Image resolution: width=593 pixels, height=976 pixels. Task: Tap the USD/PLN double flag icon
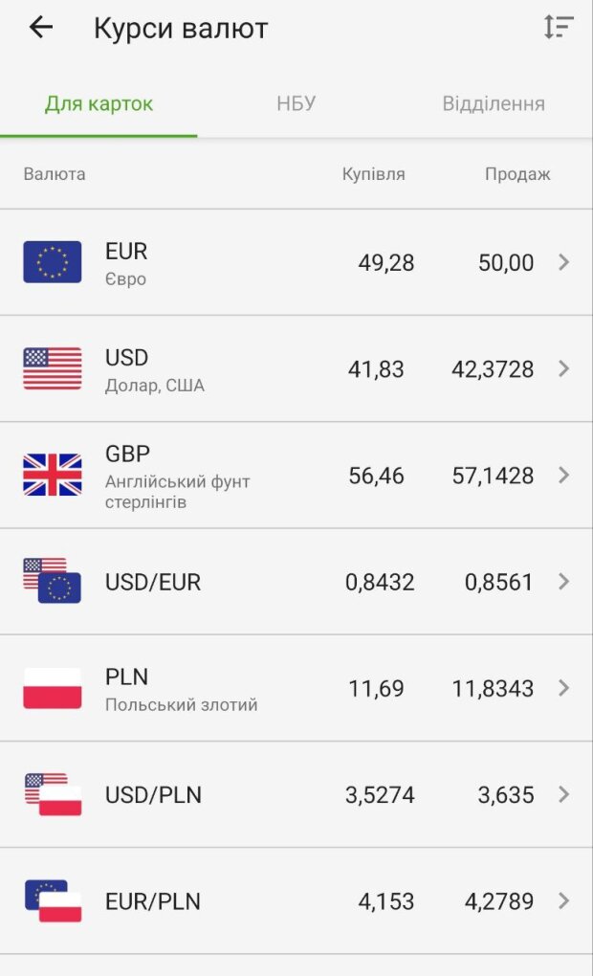(53, 794)
